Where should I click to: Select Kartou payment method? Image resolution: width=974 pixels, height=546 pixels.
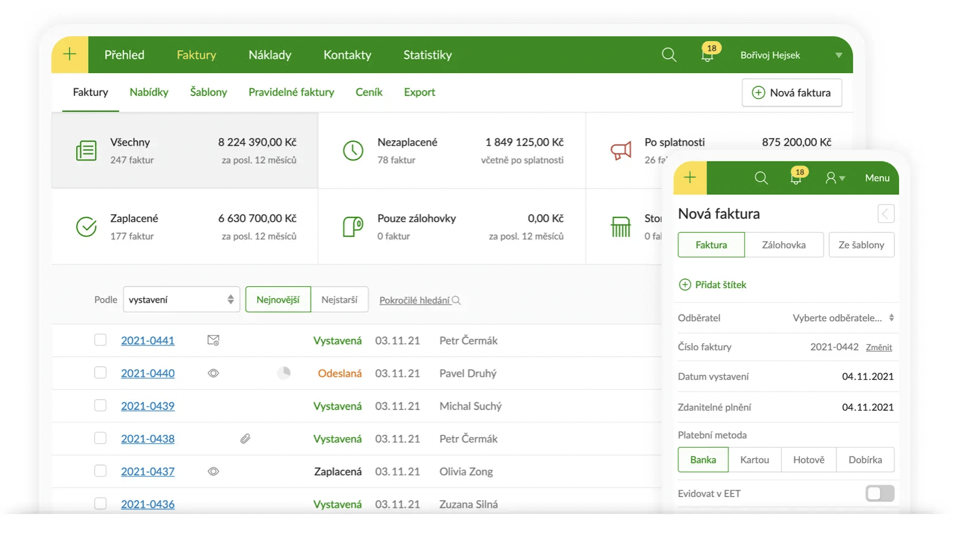(755, 460)
